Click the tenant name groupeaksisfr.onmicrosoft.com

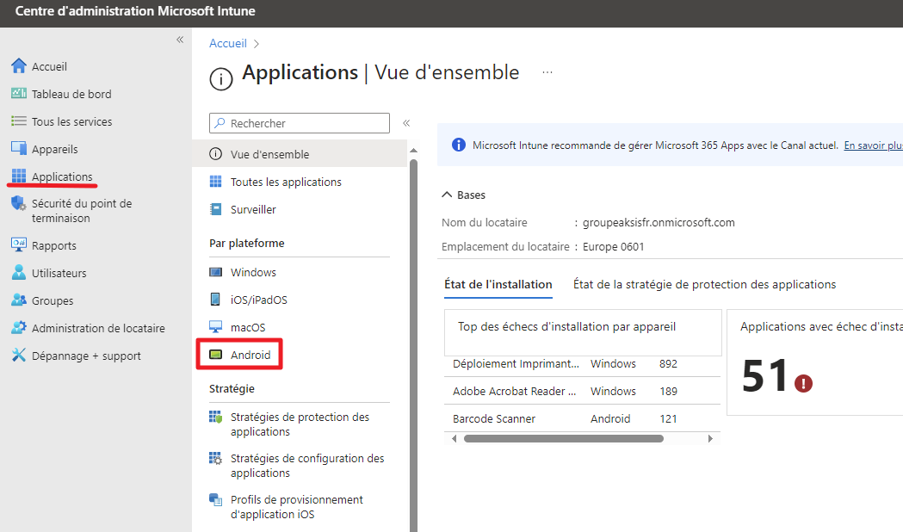[x=659, y=222]
